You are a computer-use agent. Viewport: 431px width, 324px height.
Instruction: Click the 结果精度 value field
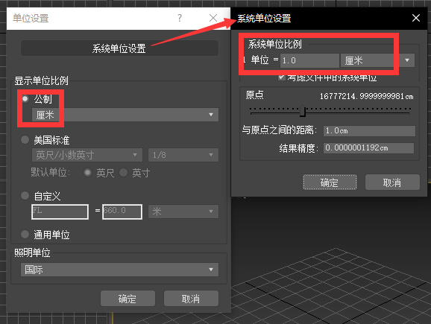coord(368,148)
